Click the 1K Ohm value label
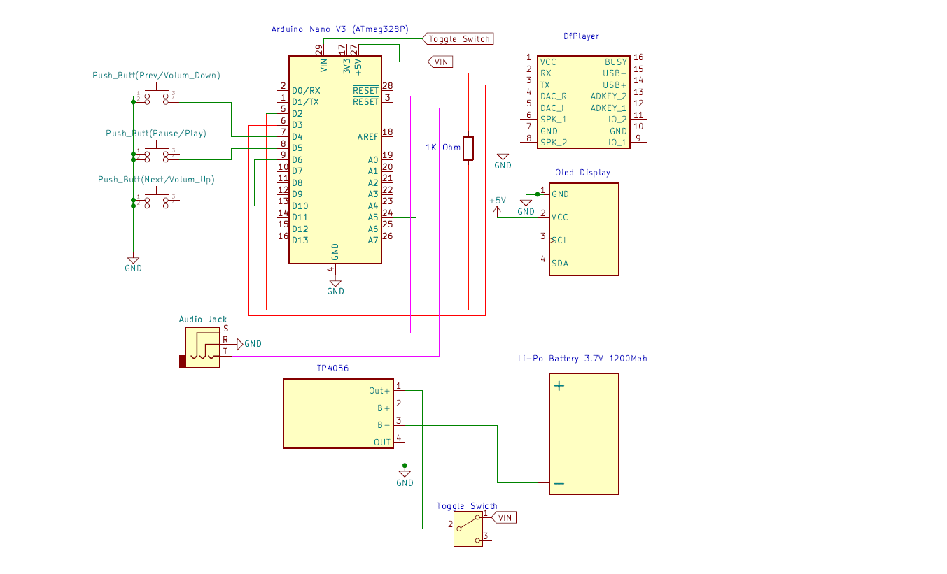The height and width of the screenshot is (574, 947). [443, 148]
